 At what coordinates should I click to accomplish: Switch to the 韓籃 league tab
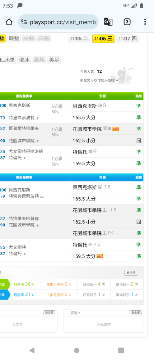click(x=14, y=39)
